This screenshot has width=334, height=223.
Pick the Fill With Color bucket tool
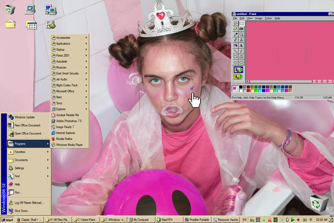click(x=241, y=29)
